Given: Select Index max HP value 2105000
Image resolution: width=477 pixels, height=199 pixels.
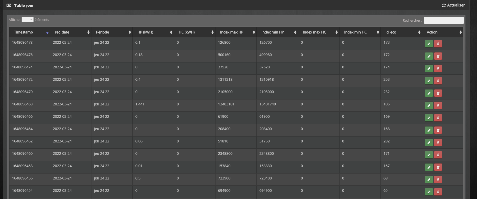Looking at the screenshot, I should click(225, 92).
